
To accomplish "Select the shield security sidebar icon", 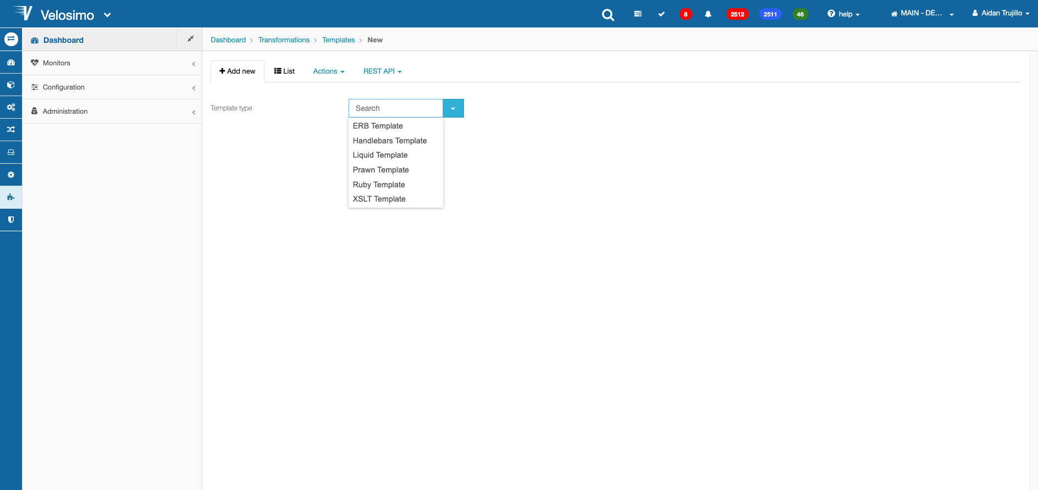I will [x=11, y=220].
